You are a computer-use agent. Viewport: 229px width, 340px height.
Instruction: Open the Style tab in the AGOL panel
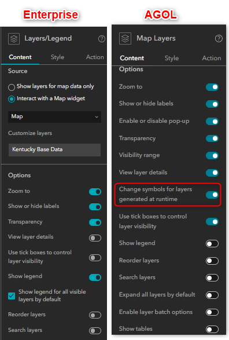[172, 58]
